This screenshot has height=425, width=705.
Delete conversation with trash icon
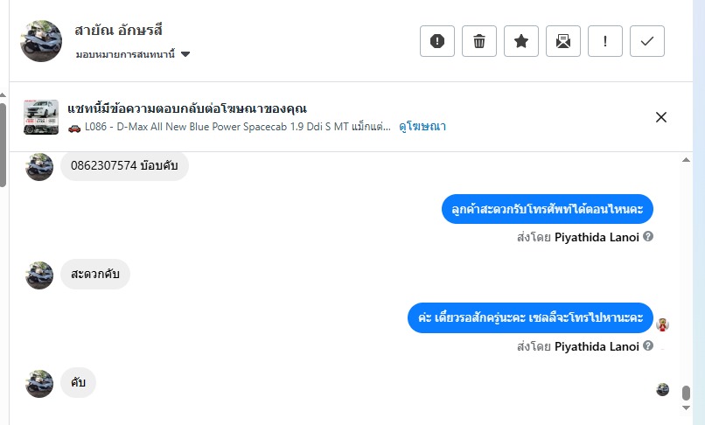479,41
